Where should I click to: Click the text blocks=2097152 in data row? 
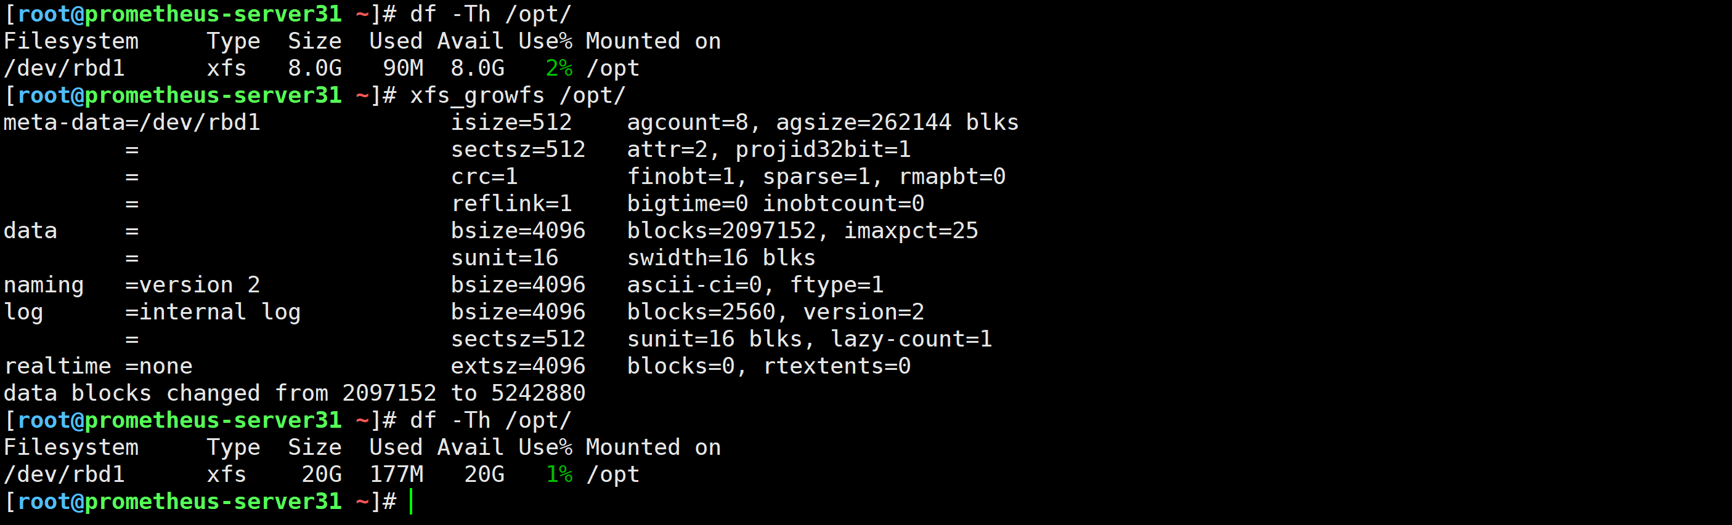pos(720,231)
